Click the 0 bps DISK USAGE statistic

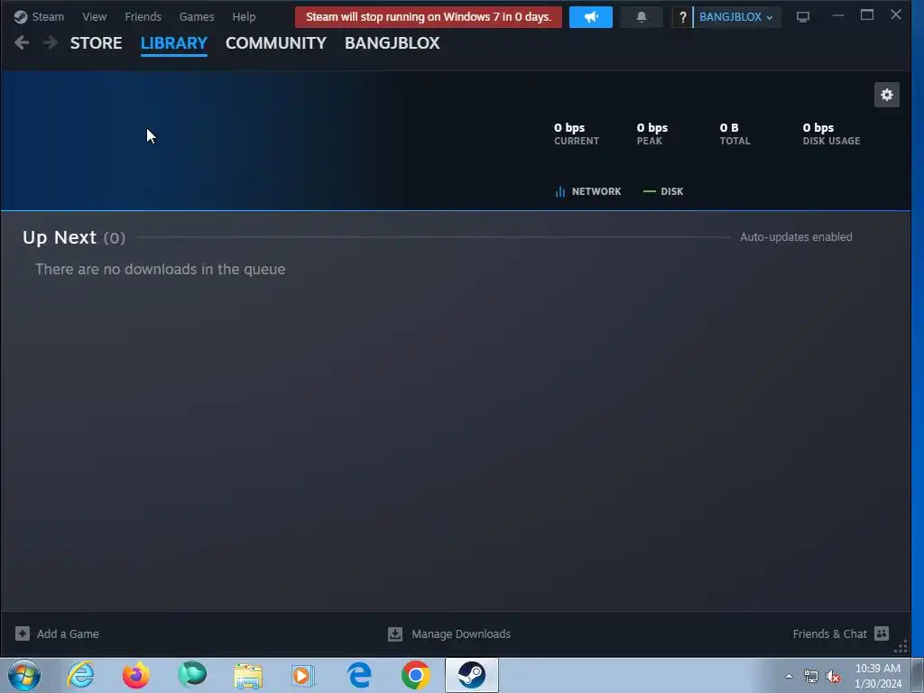pos(831,134)
